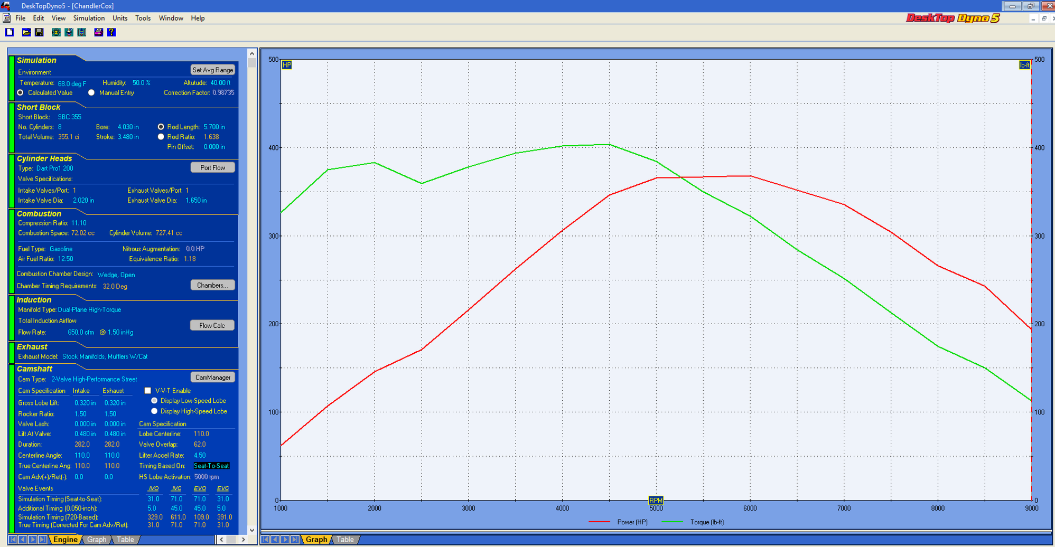Open the Flow Calc calculator
1055x547 pixels.
coord(212,325)
